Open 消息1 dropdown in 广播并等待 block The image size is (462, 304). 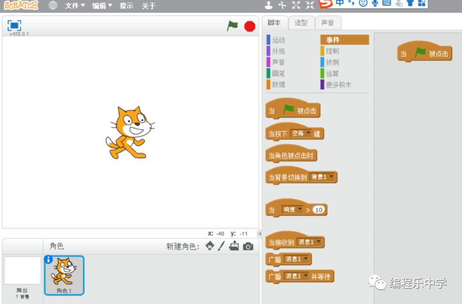(x=297, y=276)
